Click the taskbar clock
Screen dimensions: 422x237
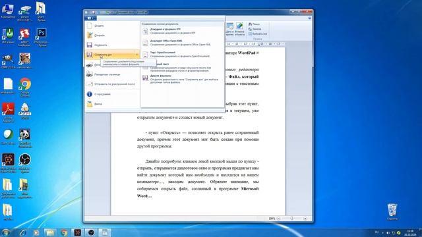[x=410, y=232]
